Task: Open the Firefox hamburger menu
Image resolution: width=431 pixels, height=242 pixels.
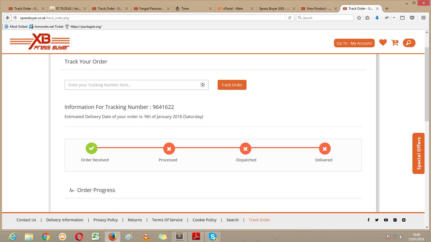Action: 423,18
